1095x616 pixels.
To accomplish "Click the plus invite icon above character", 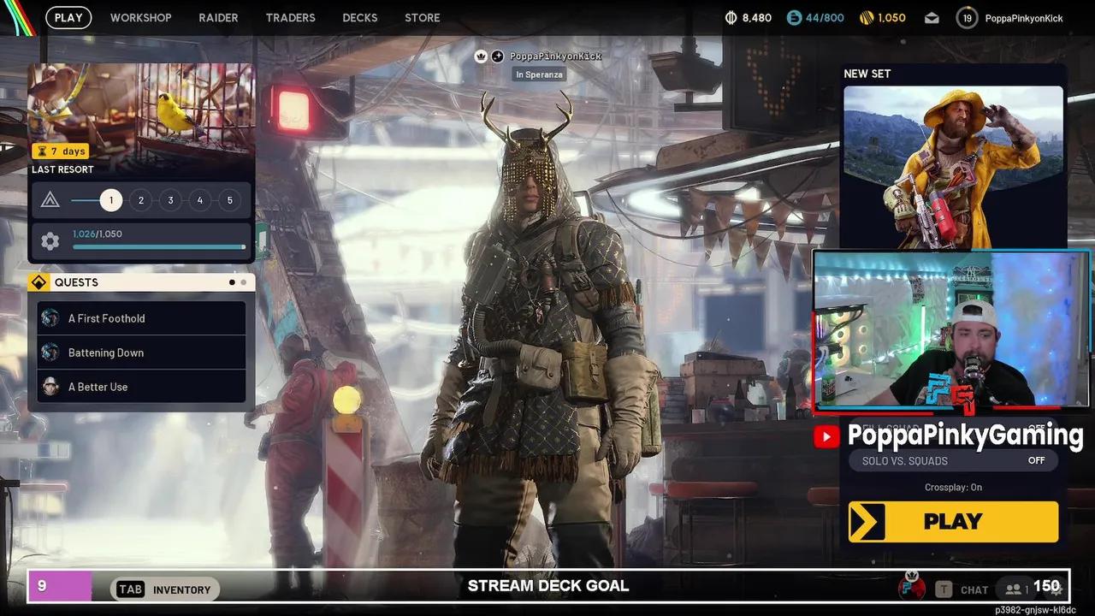I will (x=497, y=56).
